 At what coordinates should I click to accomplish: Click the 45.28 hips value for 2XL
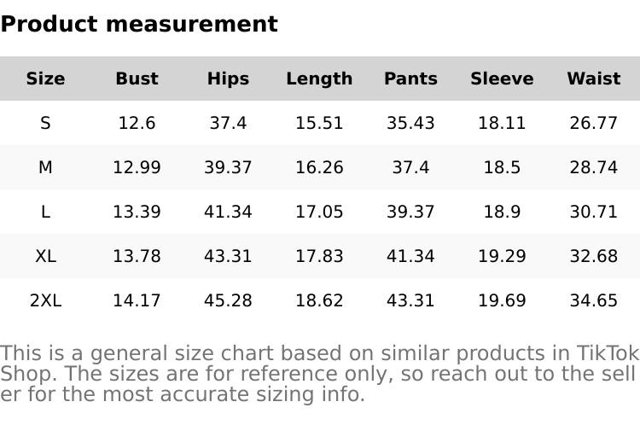228,300
